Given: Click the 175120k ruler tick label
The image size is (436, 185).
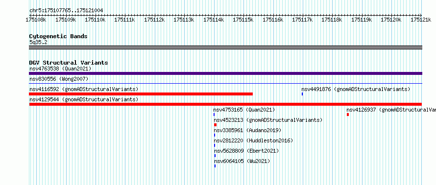Looking at the screenshot, I should tap(391, 20).
